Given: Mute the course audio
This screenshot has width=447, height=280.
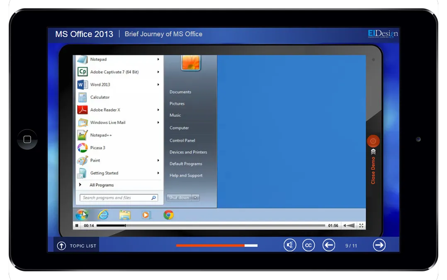Looking at the screenshot, I should 290,245.
